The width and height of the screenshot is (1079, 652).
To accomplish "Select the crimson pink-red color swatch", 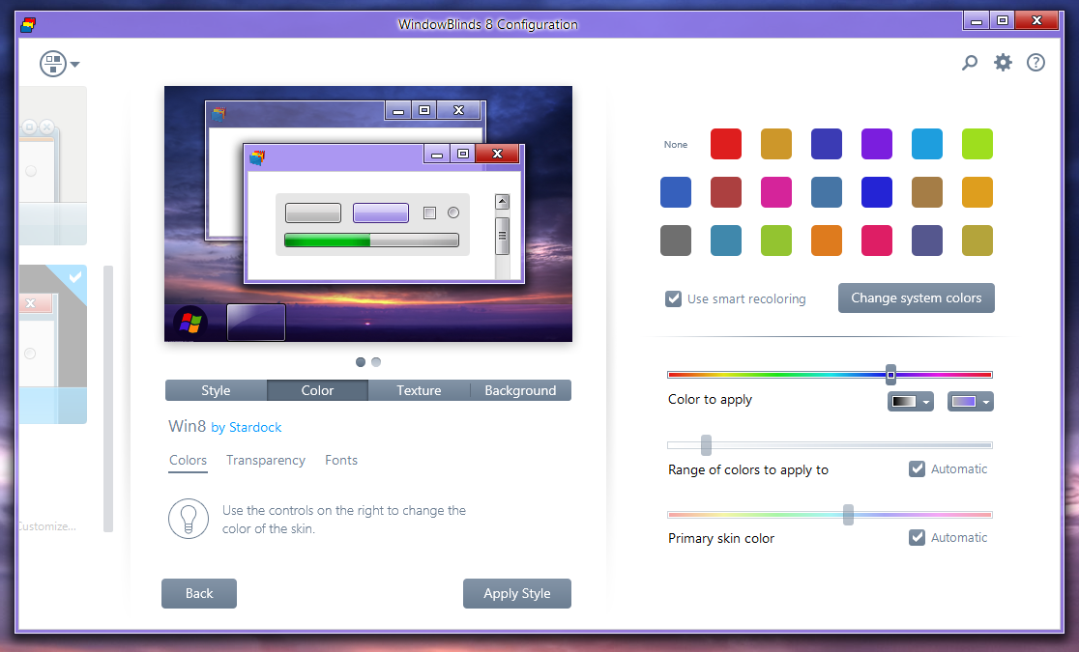I will coord(877,241).
